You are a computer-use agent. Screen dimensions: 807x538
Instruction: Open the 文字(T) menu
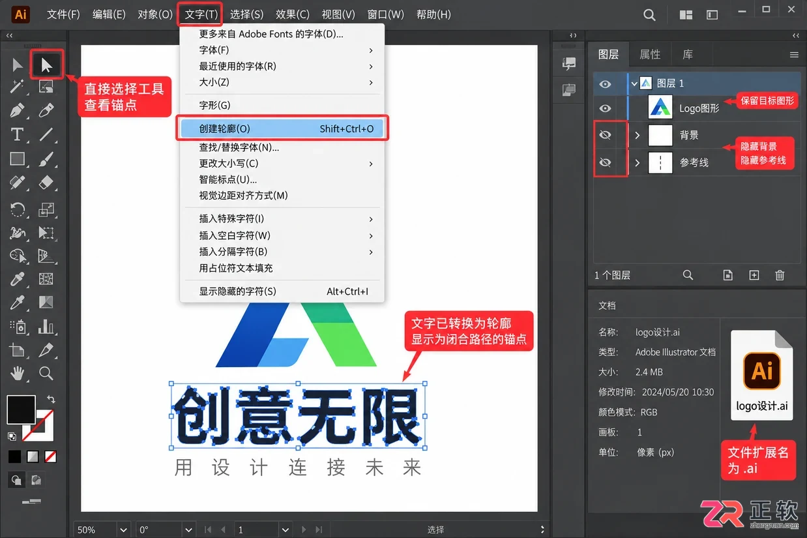(x=201, y=14)
